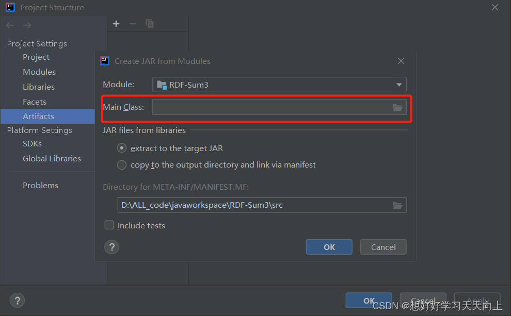Cancel the Create JAR dialog

tap(383, 247)
